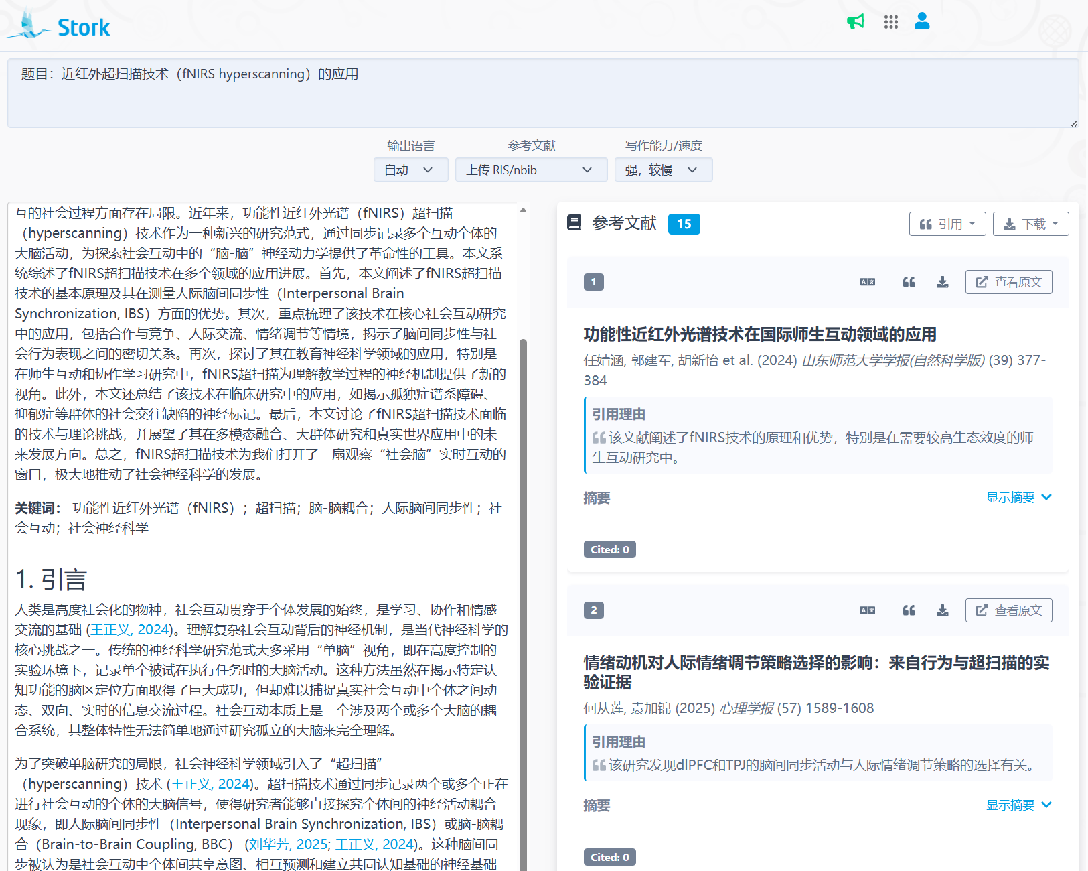The height and width of the screenshot is (871, 1088).
Task: Open the 上传 RIS/nbib references dropdown
Action: (x=531, y=170)
